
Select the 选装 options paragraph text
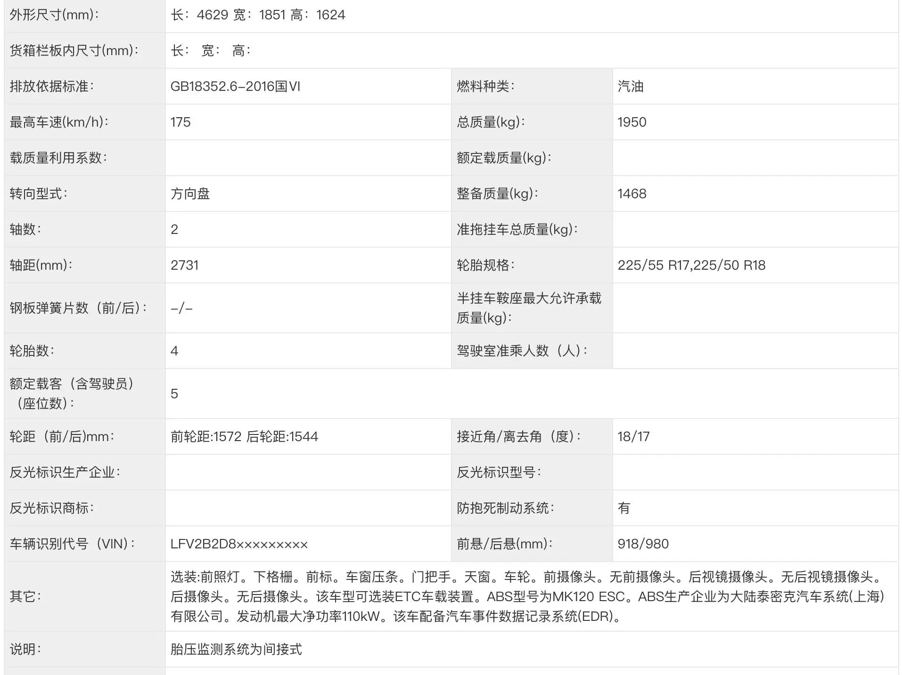(527, 597)
